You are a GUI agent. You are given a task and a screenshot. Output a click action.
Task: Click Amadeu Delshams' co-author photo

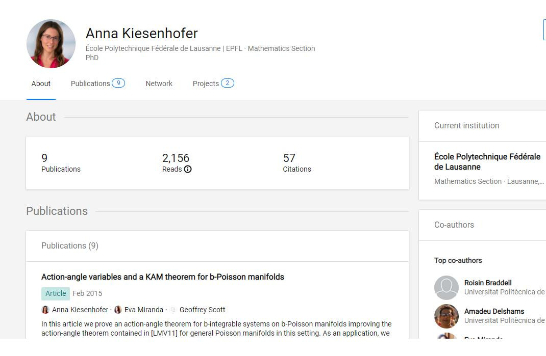[x=446, y=316]
